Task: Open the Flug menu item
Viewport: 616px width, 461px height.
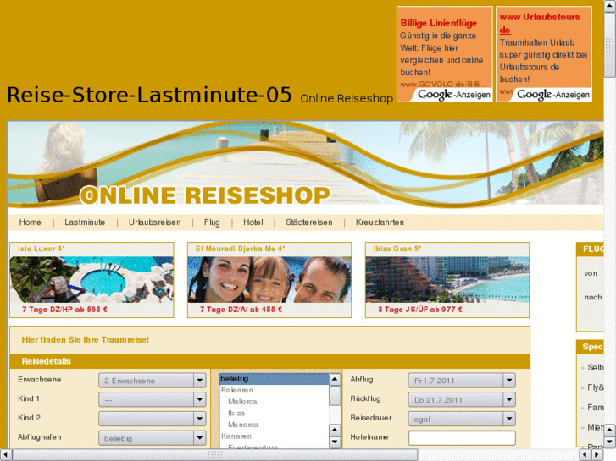Action: pyautogui.click(x=212, y=222)
